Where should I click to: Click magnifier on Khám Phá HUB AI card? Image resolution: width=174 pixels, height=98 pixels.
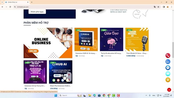click(69, 79)
